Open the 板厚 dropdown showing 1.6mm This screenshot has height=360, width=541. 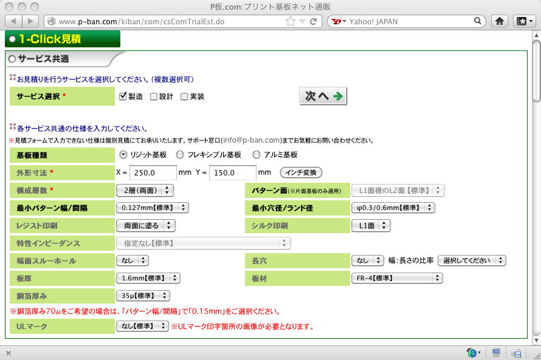[x=148, y=278]
